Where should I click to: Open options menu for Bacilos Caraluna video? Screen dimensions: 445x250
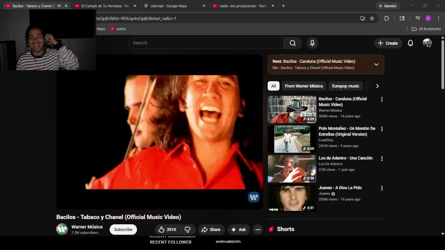click(x=382, y=99)
